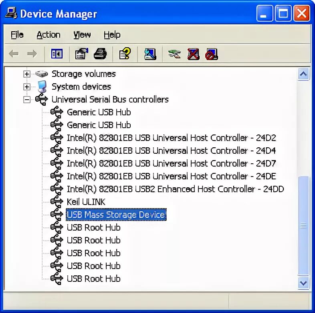Image resolution: width=315 pixels, height=313 pixels.
Task: Collapse Universal Serial Bus controllers node
Action: (27, 100)
